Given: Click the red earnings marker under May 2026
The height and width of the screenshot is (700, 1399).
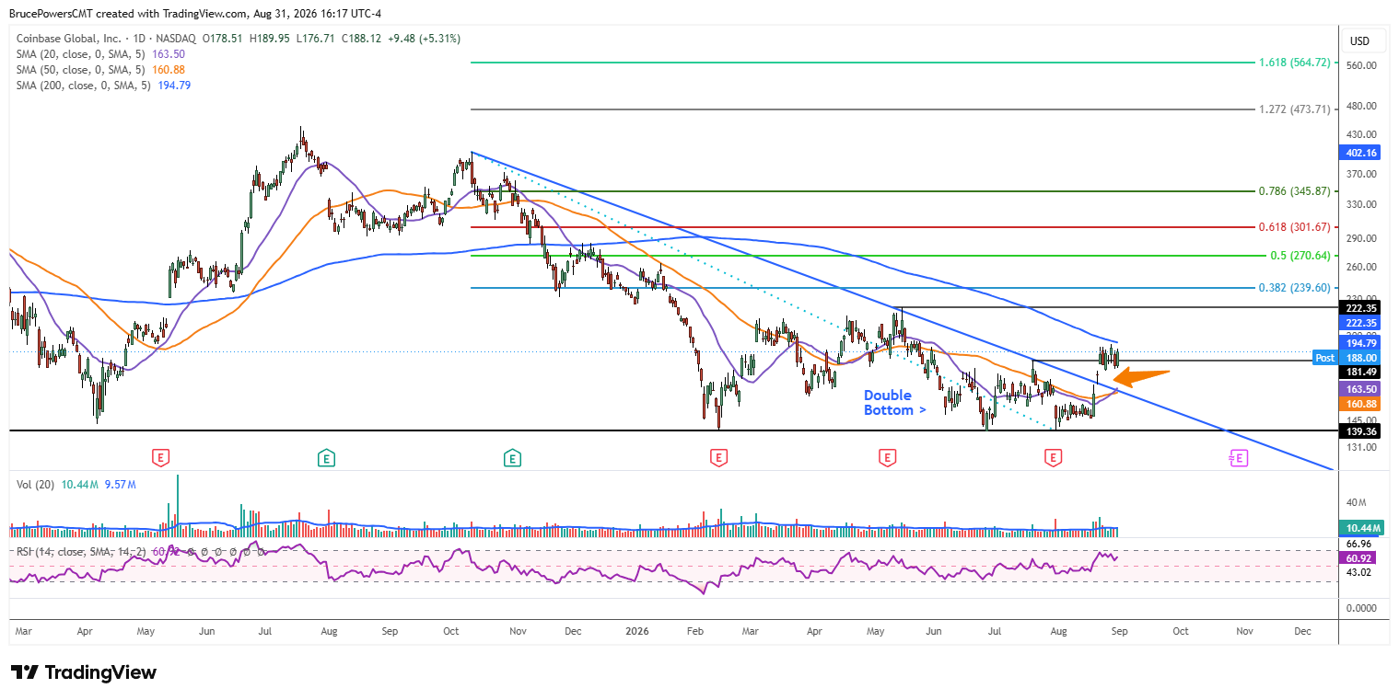Looking at the screenshot, I should [x=887, y=457].
